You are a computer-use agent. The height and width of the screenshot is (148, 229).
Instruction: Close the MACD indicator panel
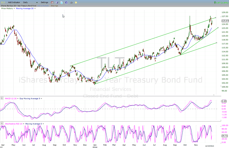click(x=2, y=98)
